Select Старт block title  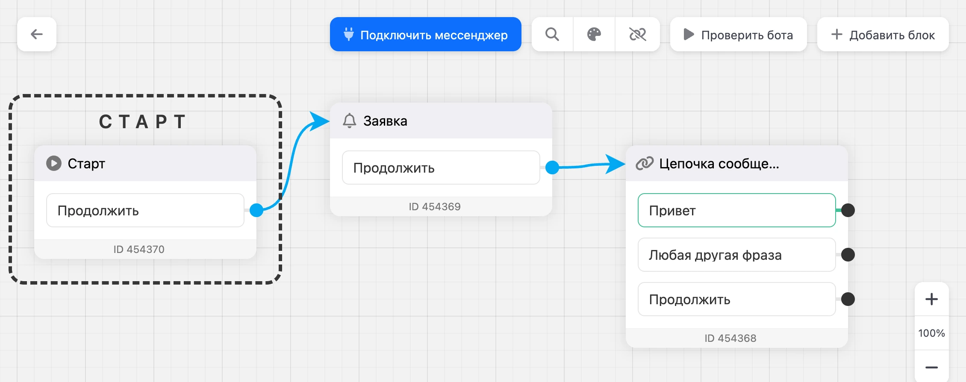point(86,163)
